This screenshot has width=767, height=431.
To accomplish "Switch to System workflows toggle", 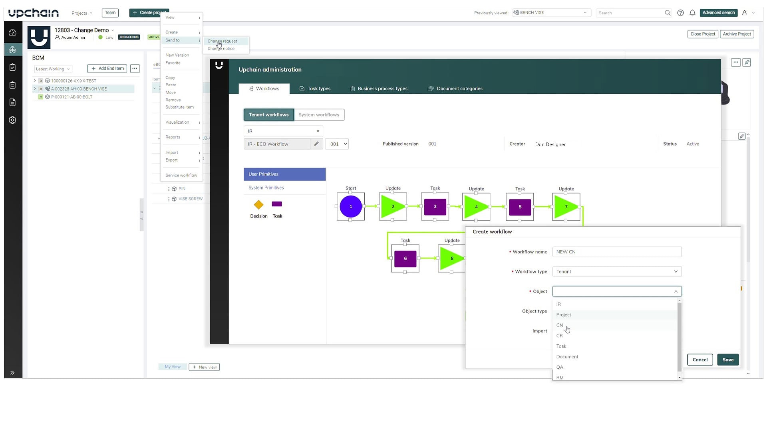I will click(318, 115).
